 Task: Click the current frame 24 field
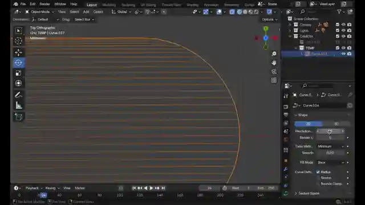pos(209,188)
